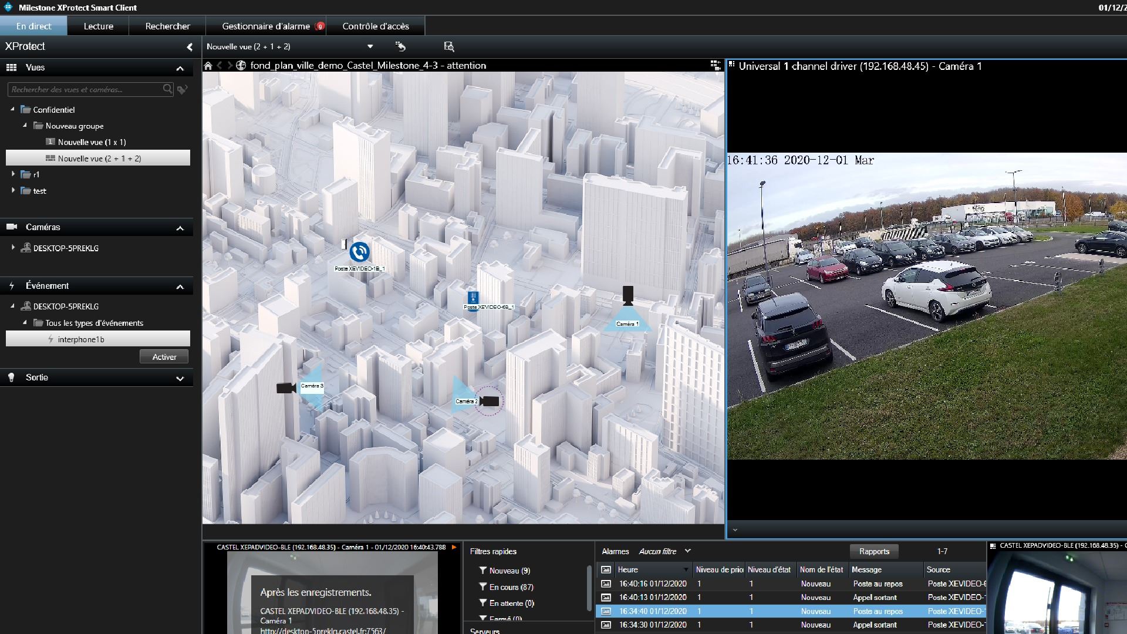Click the map Home icon
The image size is (1127, 634).
(208, 66)
